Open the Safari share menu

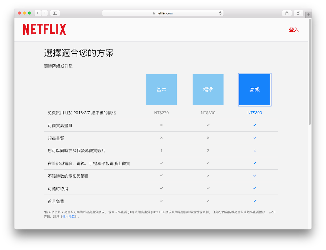click(287, 13)
